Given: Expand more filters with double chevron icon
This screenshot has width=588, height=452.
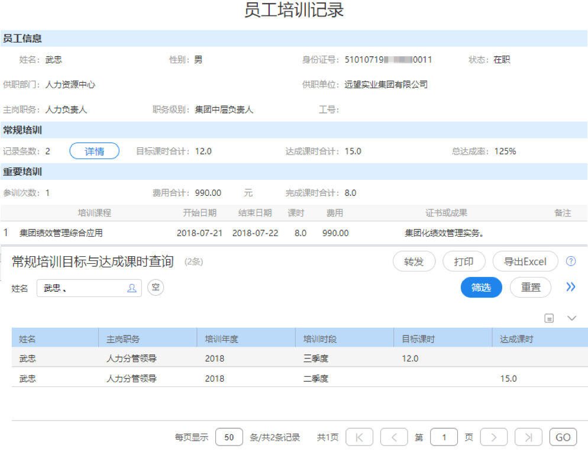Looking at the screenshot, I should coord(570,287).
